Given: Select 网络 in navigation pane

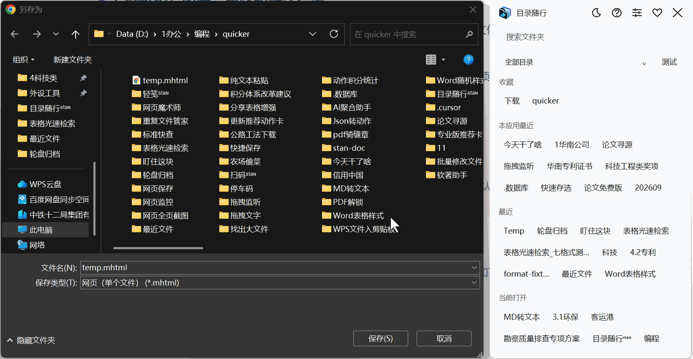Looking at the screenshot, I should [x=31, y=245].
